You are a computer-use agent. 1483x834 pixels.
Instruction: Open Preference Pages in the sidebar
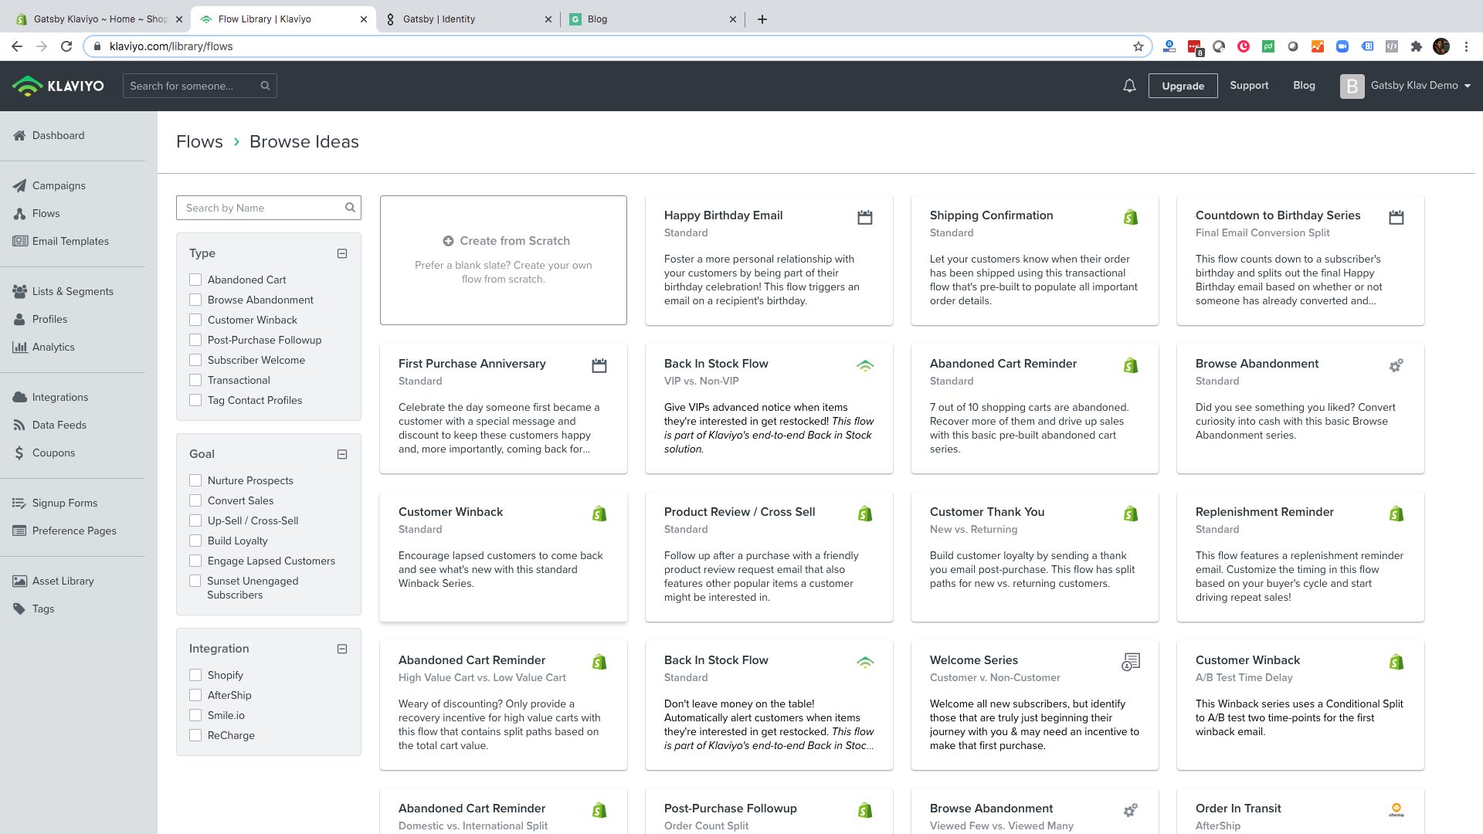(74, 531)
